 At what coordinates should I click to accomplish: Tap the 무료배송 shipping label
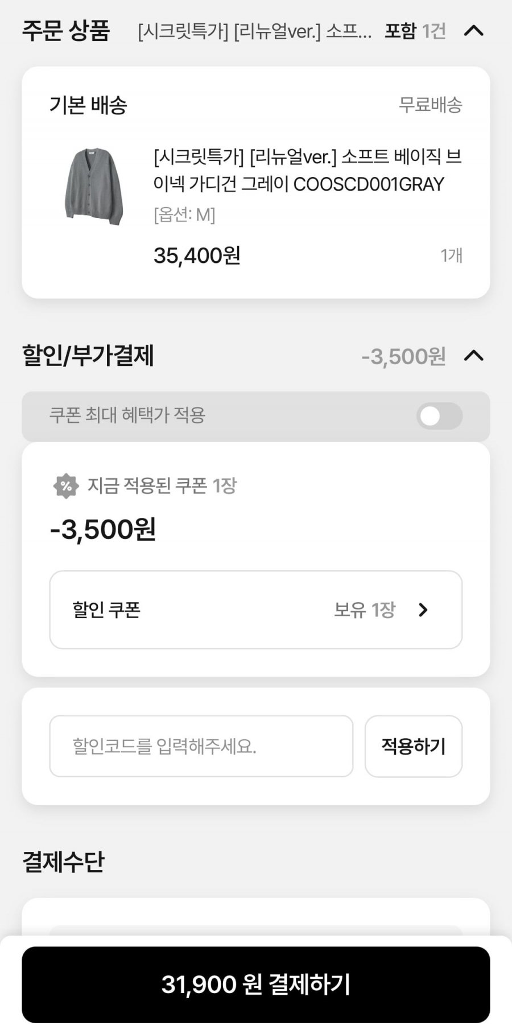430,105
